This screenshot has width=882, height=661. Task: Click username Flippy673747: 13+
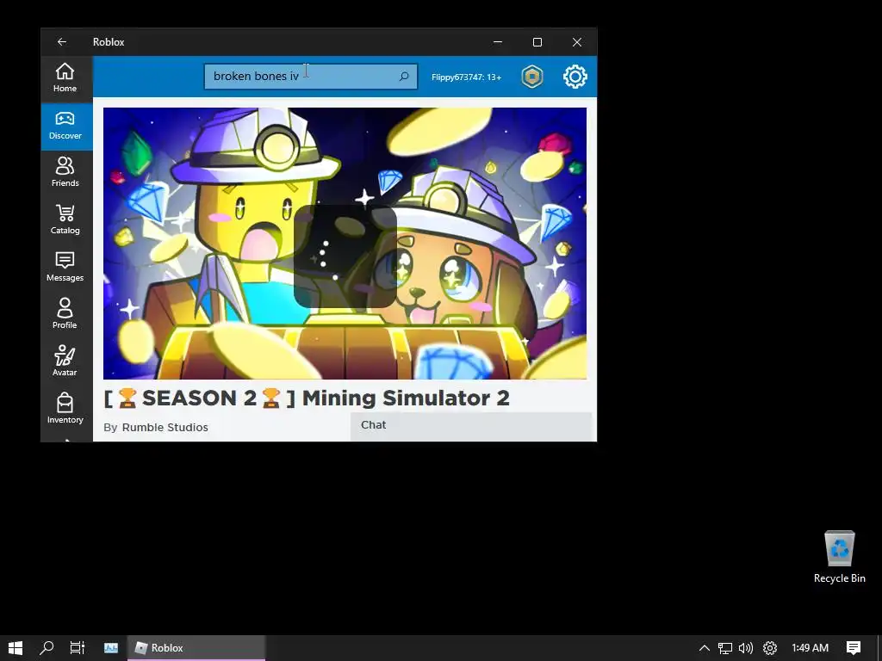466,77
